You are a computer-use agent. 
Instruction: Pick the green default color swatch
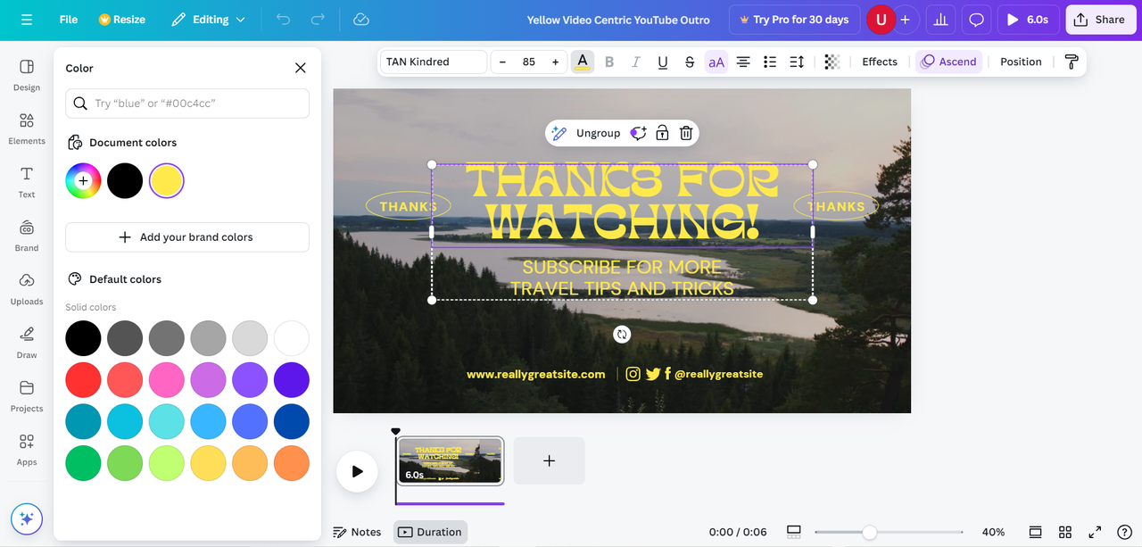pyautogui.click(x=83, y=463)
